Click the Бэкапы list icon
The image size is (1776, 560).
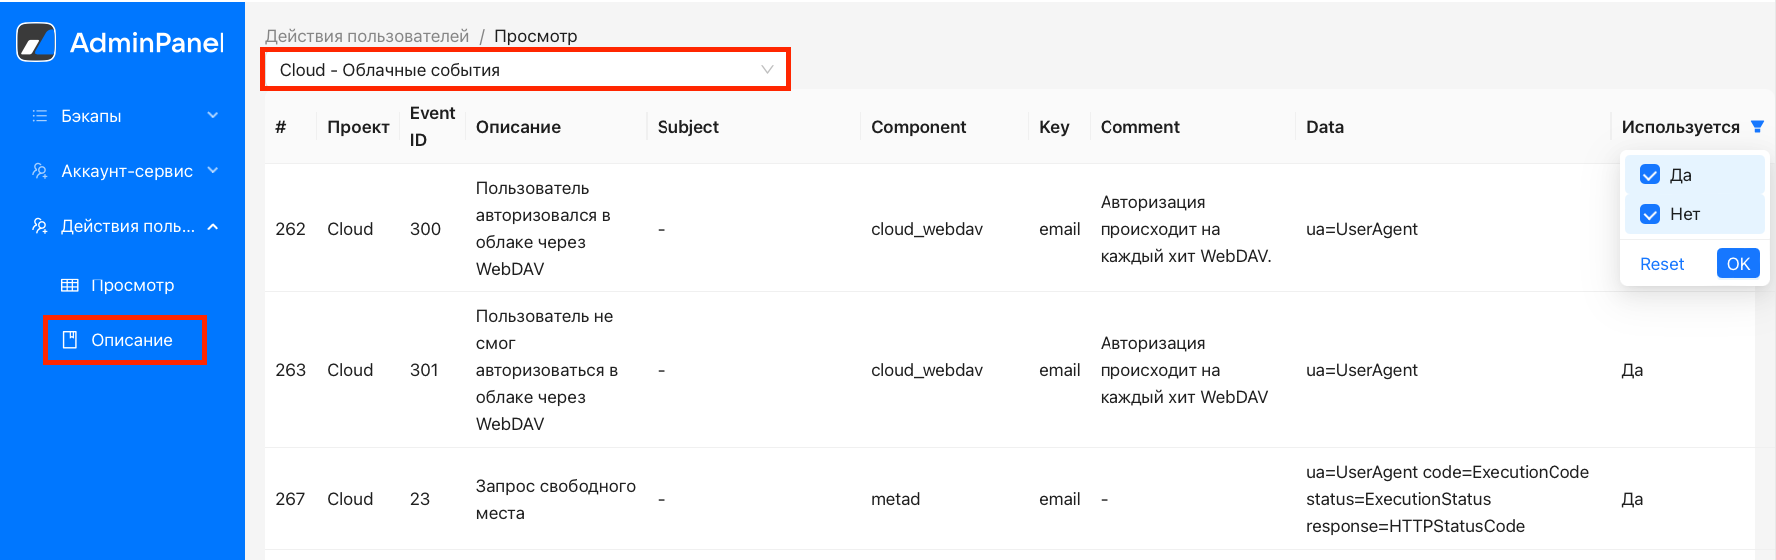40,116
